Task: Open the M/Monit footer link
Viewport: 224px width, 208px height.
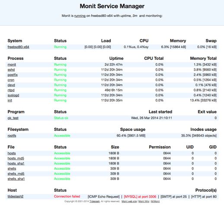Action: [155, 201]
